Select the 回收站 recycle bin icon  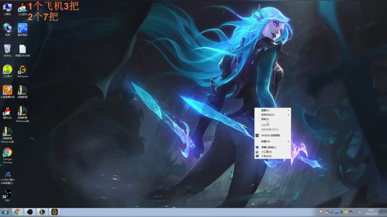[8, 50]
